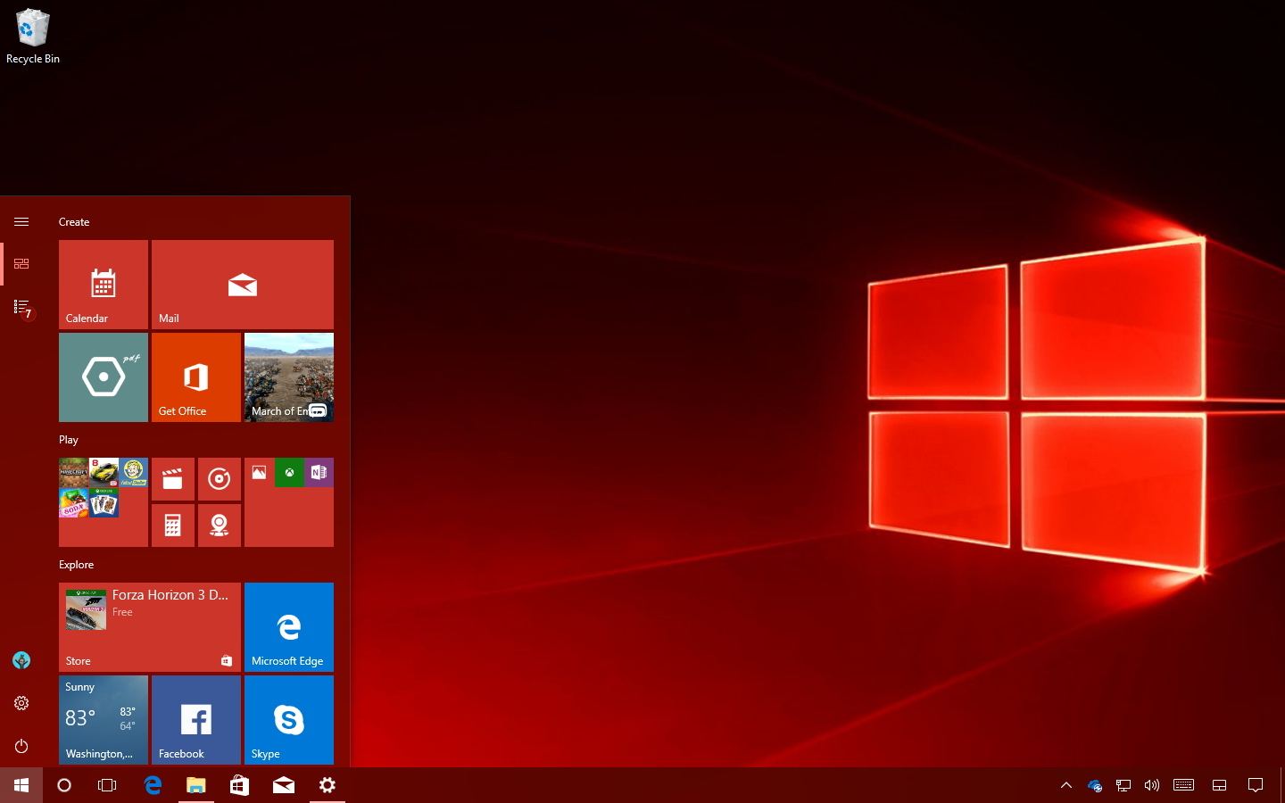Launch the Minecraft tile
The width and height of the screenshot is (1285, 803).
pyautogui.click(x=73, y=471)
